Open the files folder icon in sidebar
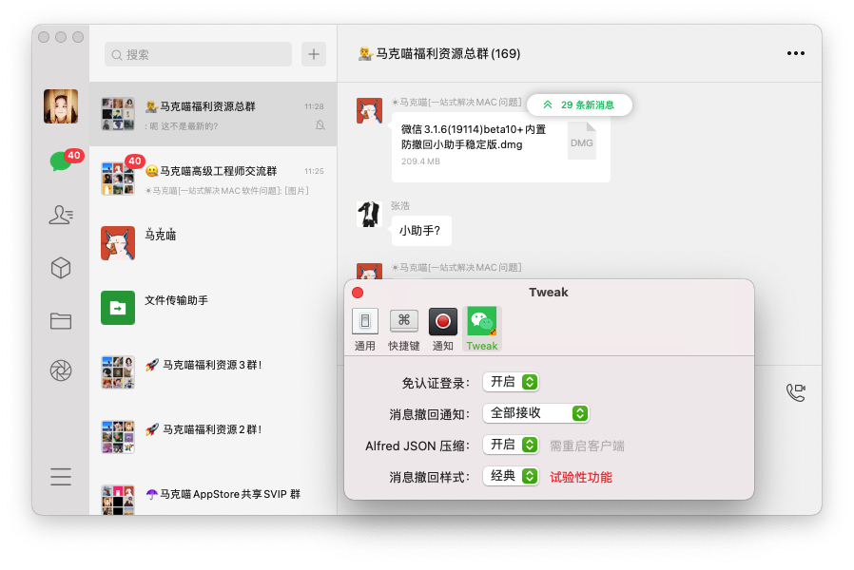Screen dimensions: 854x570 (61, 321)
